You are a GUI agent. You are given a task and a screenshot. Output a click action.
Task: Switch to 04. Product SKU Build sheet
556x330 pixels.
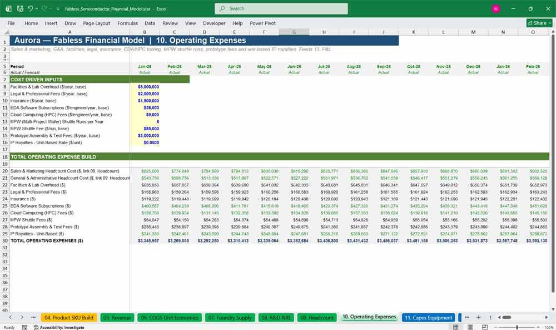click(x=69, y=318)
